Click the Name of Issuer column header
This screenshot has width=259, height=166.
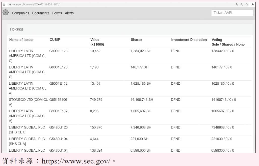21,40
